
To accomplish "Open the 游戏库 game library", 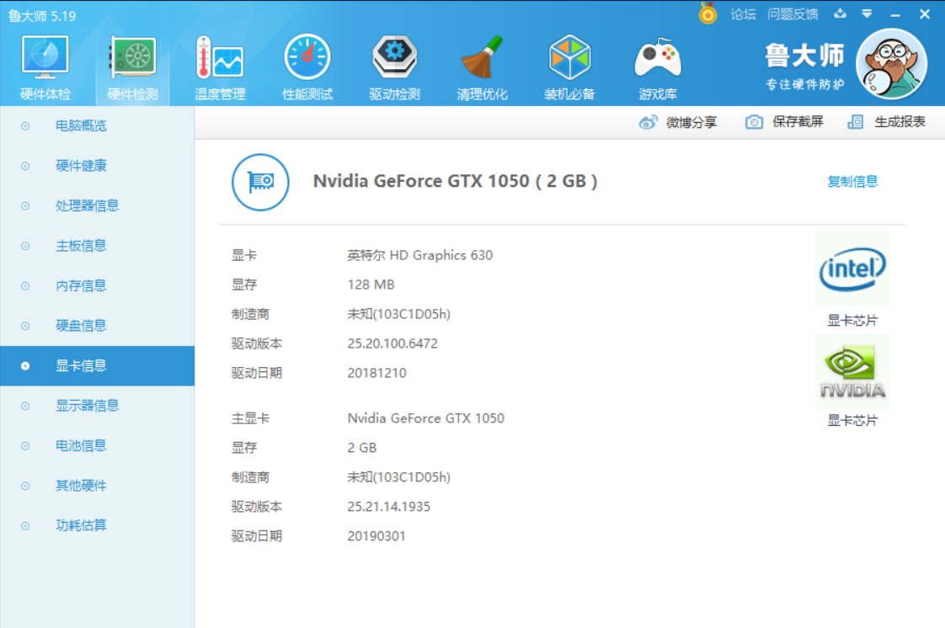I will [658, 67].
